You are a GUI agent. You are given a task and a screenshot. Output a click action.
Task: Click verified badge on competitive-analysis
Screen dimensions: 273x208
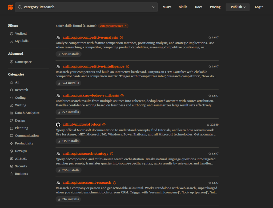click(x=121, y=38)
